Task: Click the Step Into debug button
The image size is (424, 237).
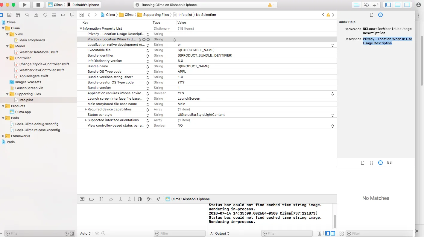Action: 120,199
